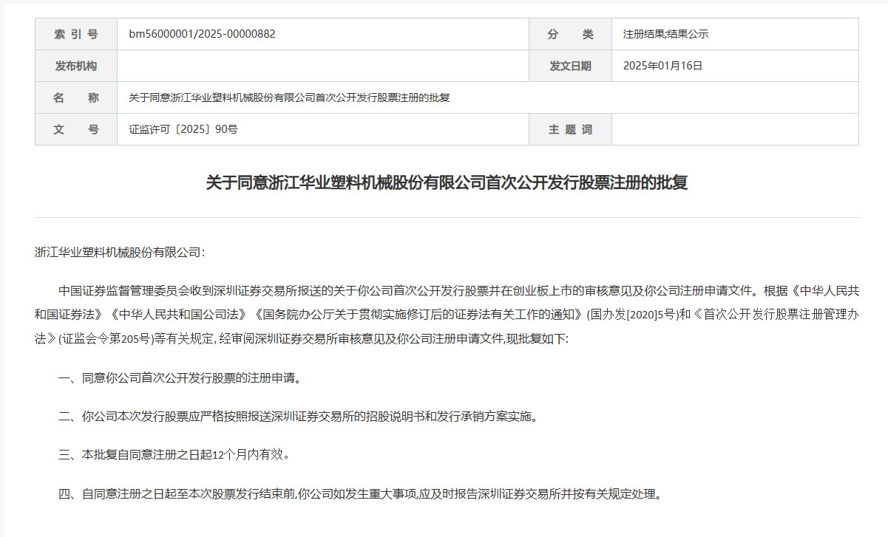Click the 发文日期 label cell
Viewport: 888px width, 537px height.
tap(570, 66)
